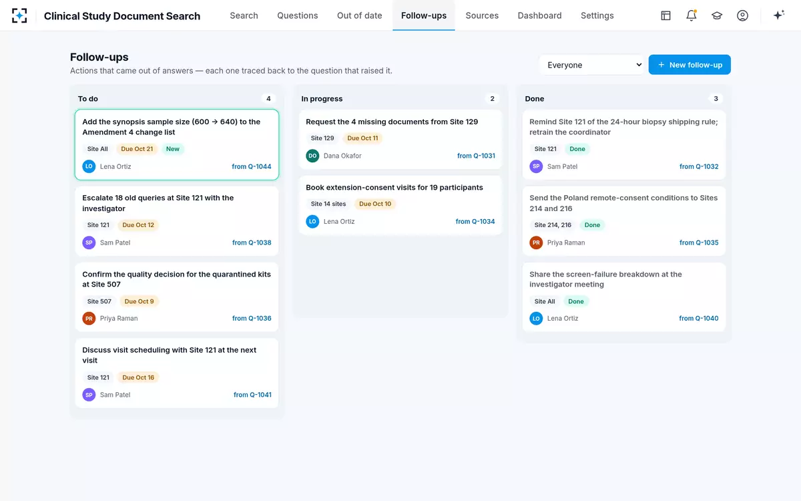Open the Remind Site 121 biopsy shipping card title
This screenshot has width=801, height=501.
coord(623,127)
